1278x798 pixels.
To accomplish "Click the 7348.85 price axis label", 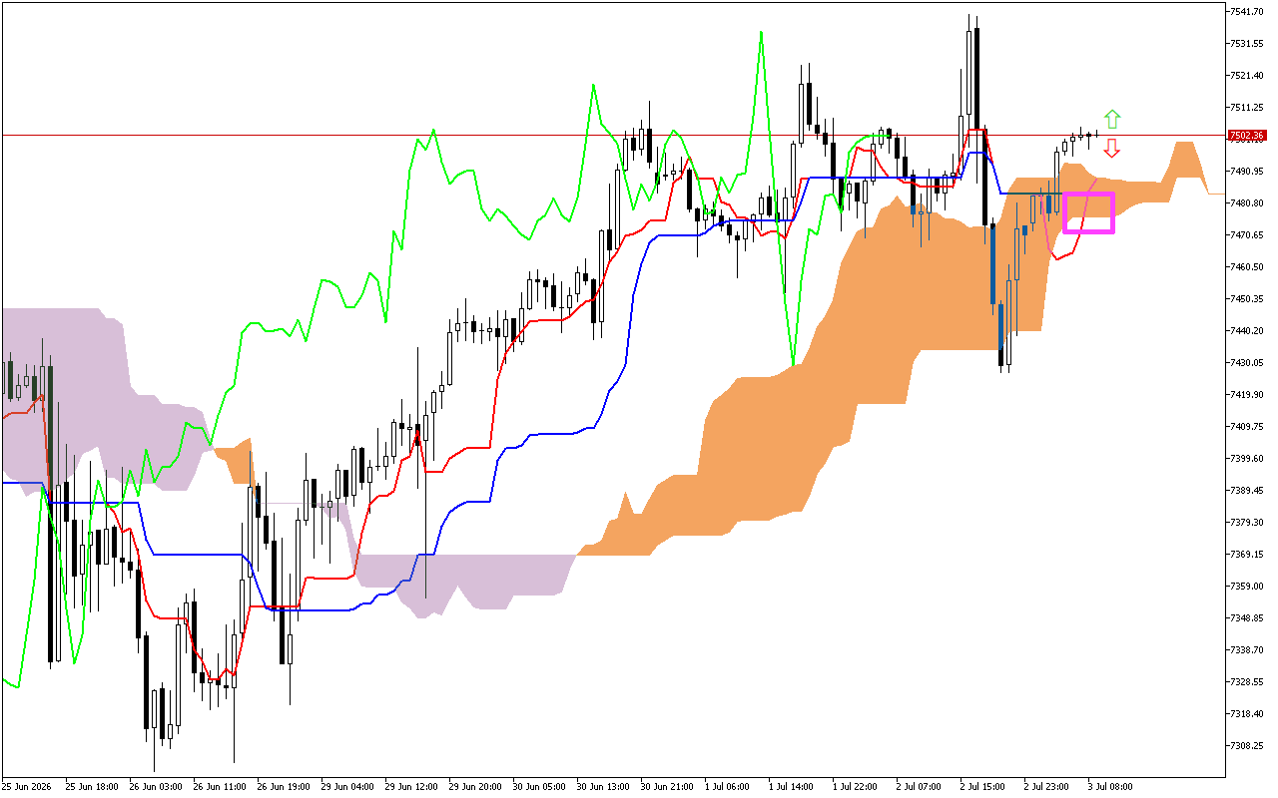I will [1247, 618].
